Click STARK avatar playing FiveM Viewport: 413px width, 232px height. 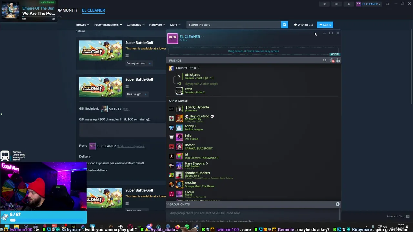tap(179, 194)
